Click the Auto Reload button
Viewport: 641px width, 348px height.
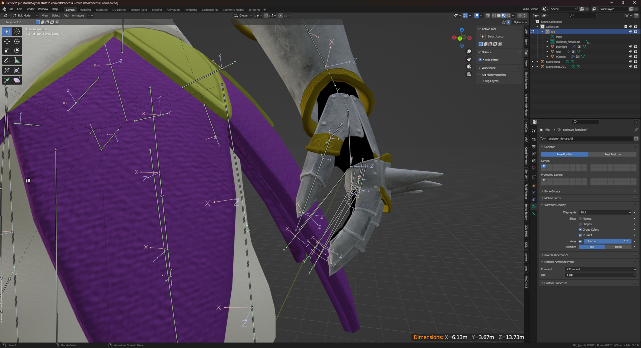click(x=530, y=9)
